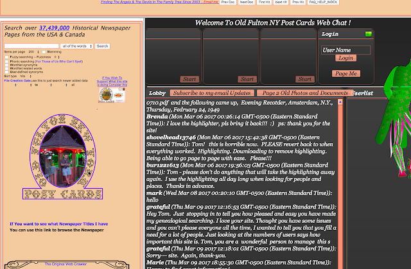411x269 pixels.
Task: Focus the newspaper search text box
Action: pos(31,46)
